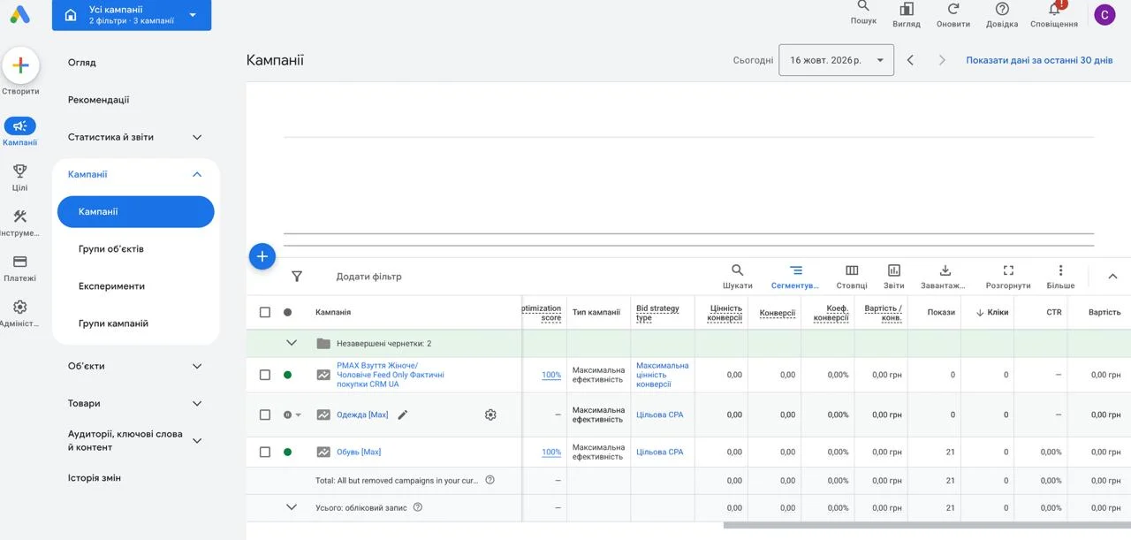Open the Усі кампанії account selector
This screenshot has width=1131, height=540.
tap(132, 15)
